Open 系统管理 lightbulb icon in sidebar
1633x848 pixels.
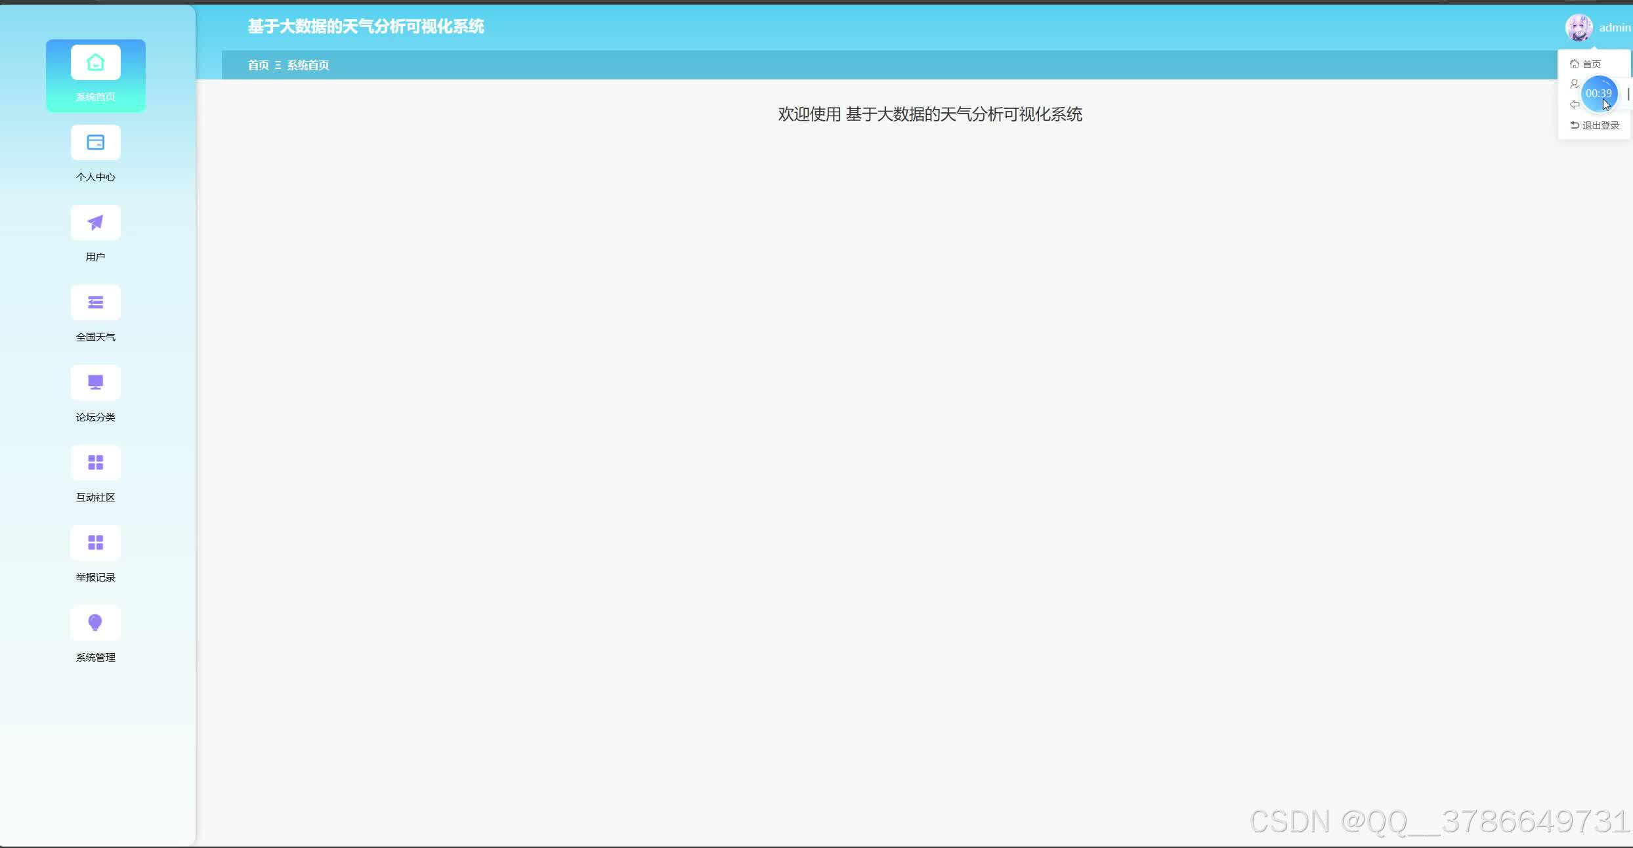point(95,623)
